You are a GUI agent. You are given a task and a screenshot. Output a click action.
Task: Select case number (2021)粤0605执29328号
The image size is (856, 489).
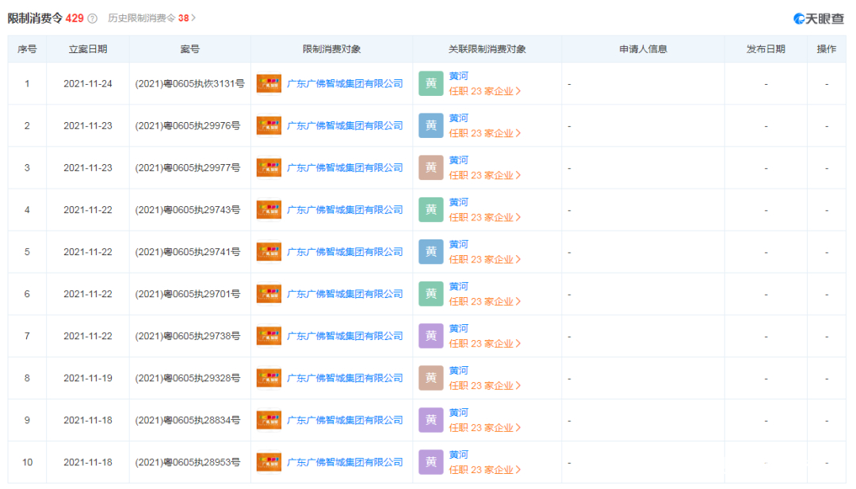[187, 378]
